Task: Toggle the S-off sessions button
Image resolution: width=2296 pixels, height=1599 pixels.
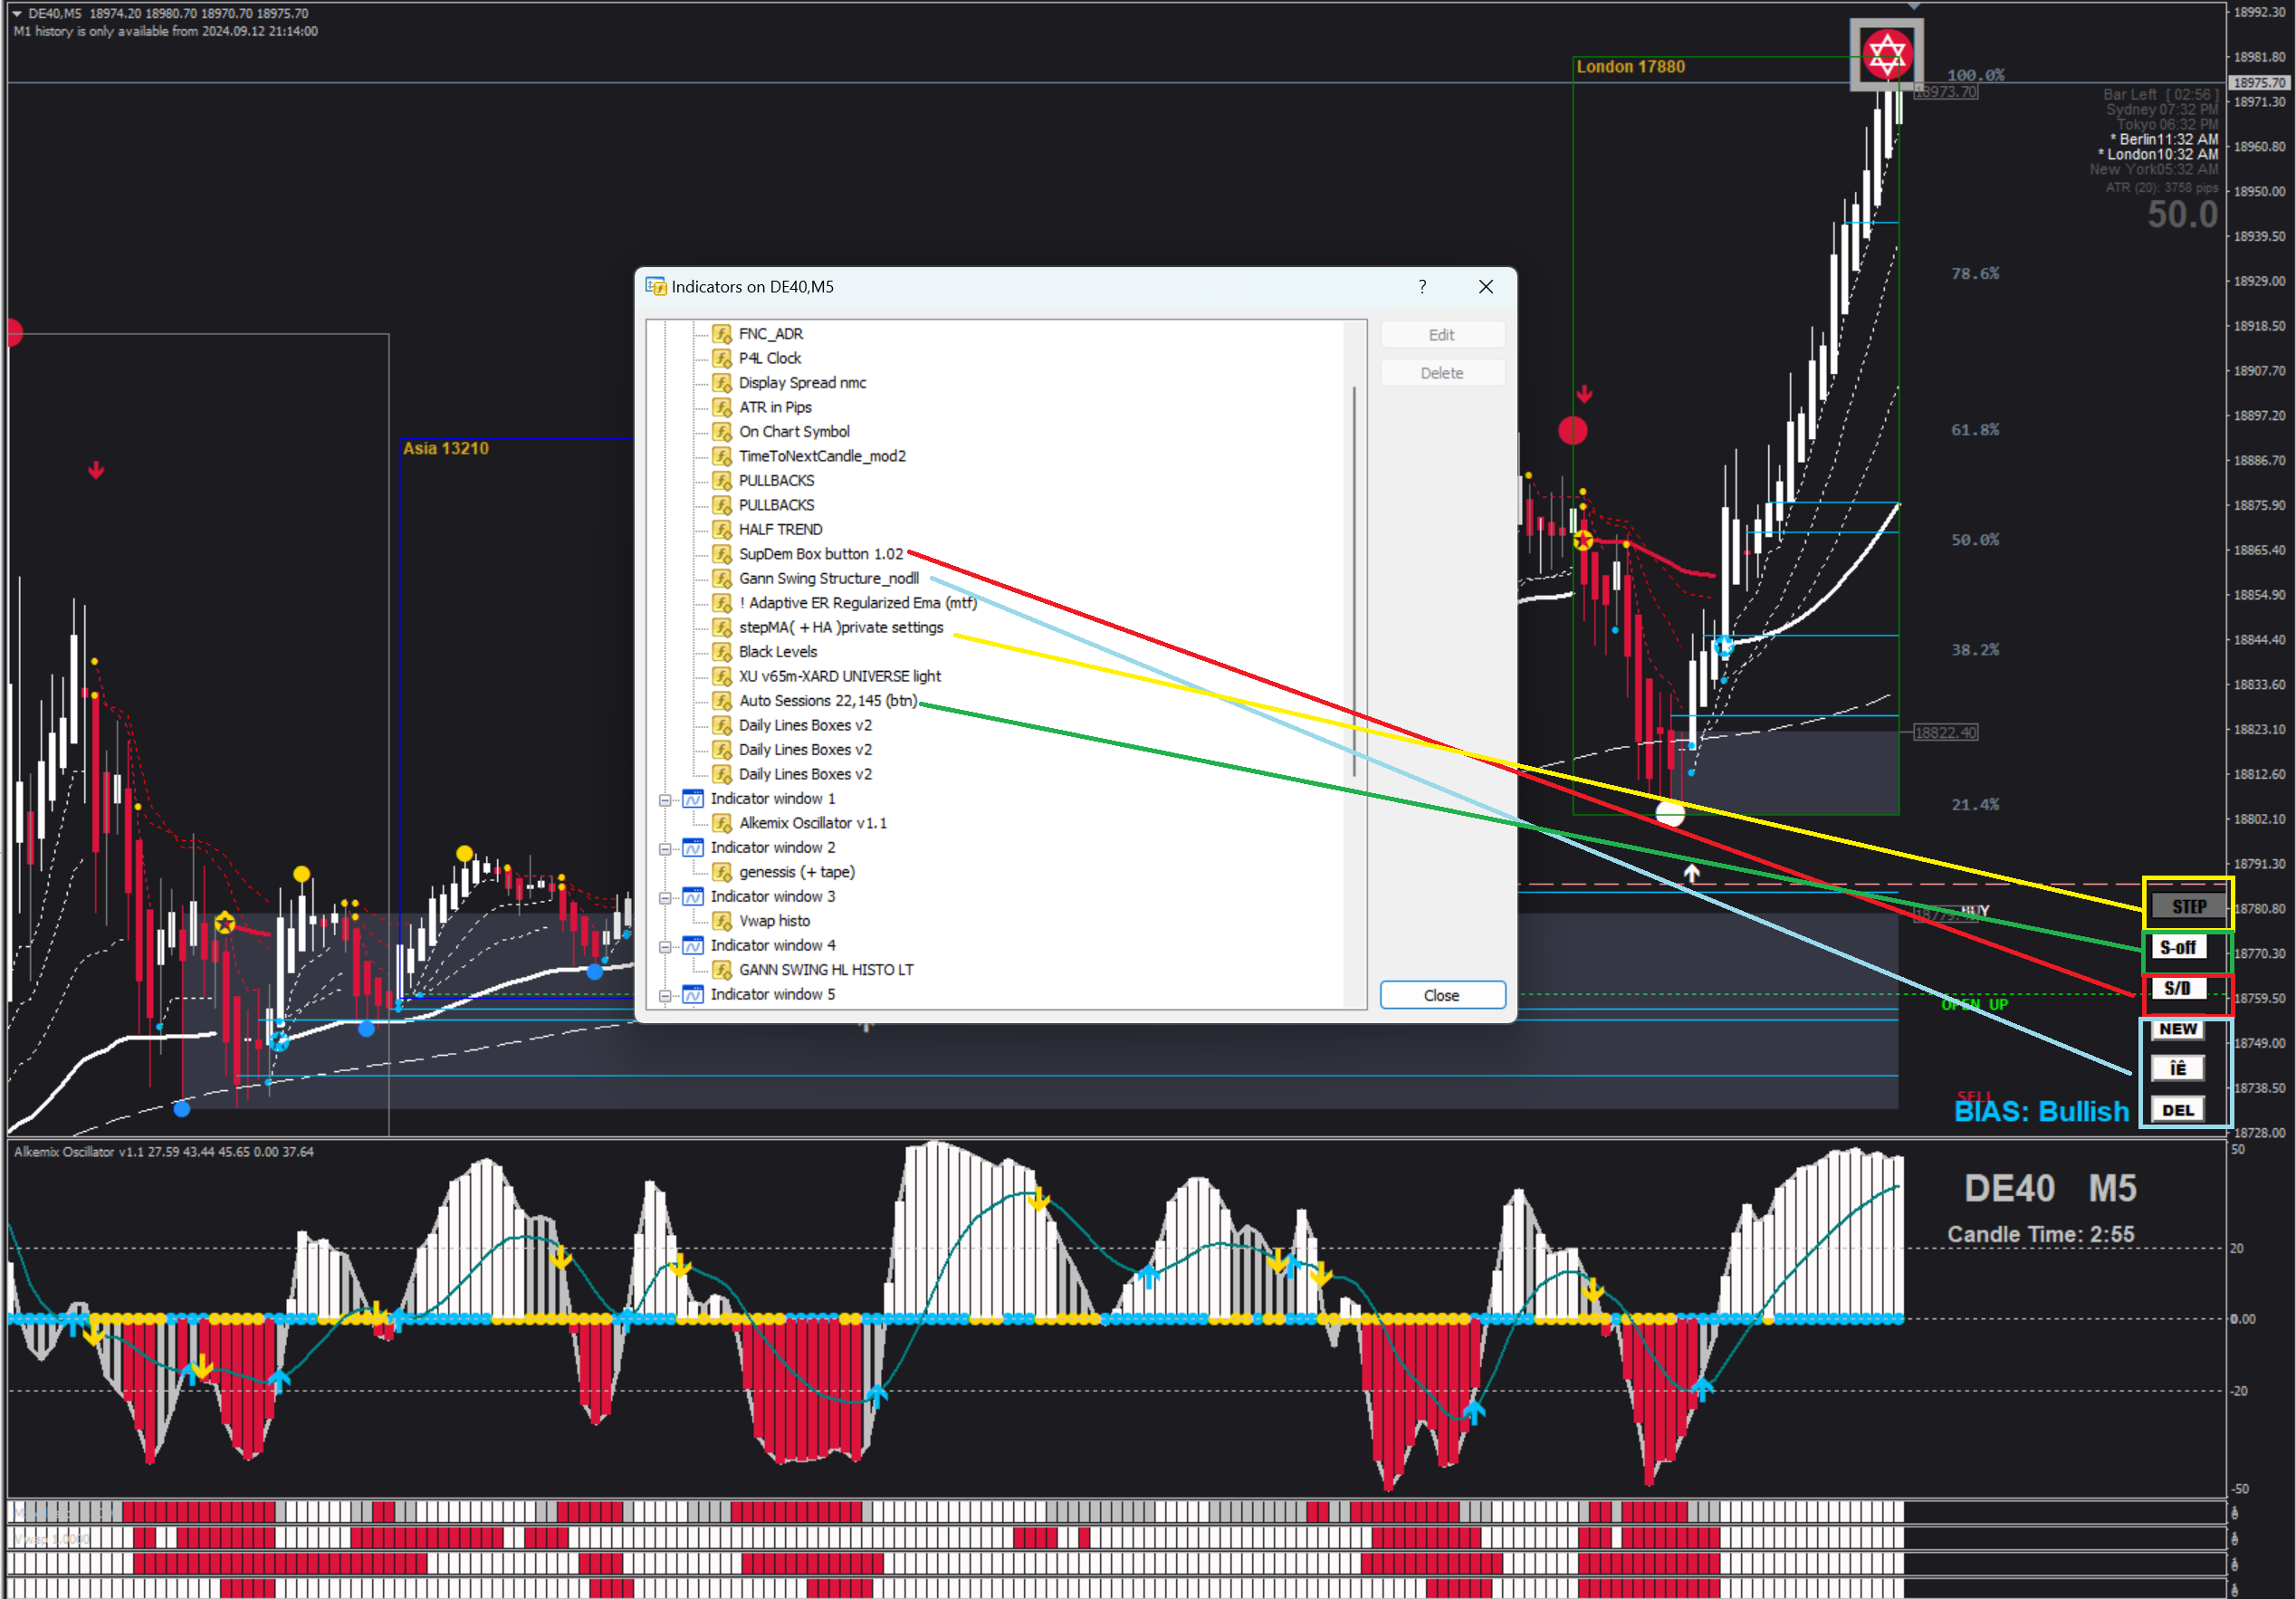Action: point(2178,947)
